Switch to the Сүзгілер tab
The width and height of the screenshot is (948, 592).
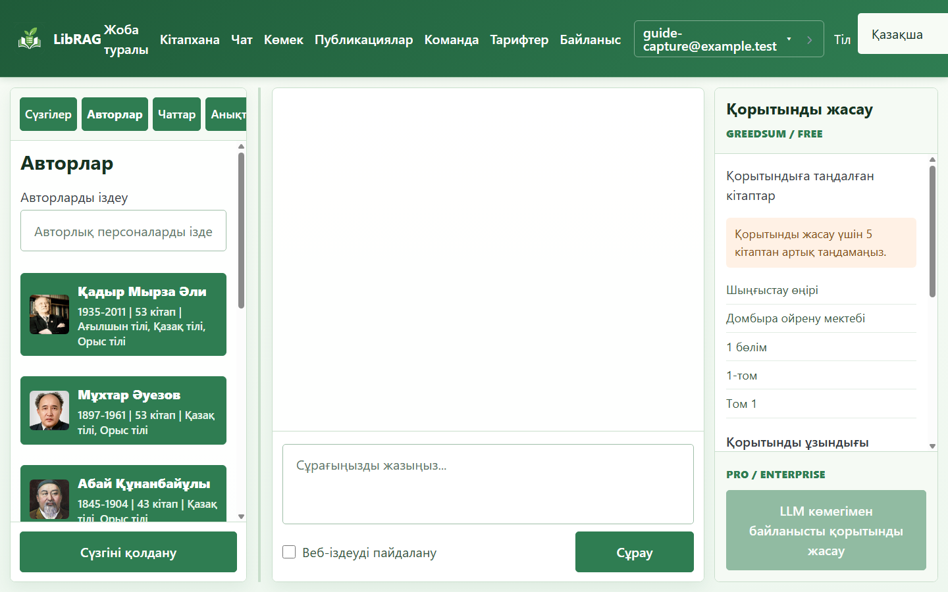(48, 114)
